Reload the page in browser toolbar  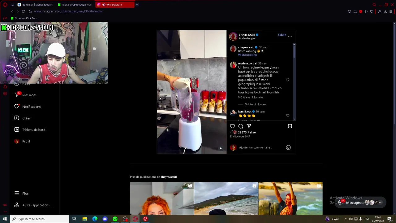[x=23, y=11]
